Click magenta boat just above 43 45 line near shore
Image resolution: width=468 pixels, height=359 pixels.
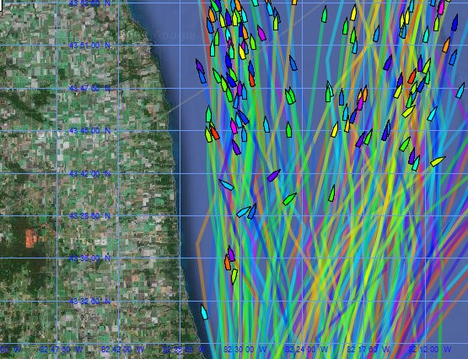click(x=234, y=126)
